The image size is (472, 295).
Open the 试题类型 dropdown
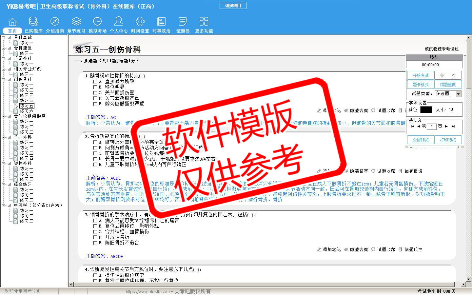[458, 94]
